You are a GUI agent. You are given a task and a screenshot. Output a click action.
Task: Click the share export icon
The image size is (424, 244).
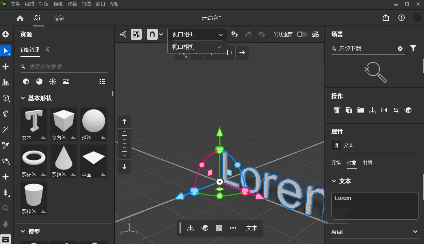pos(386,18)
